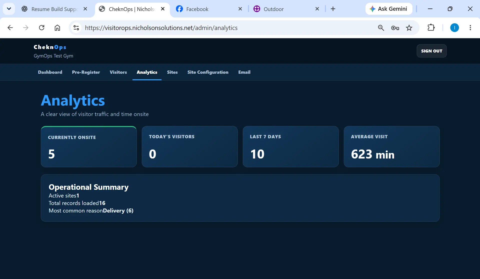
Task: Click the 'Active sites' line
Action: (64, 195)
